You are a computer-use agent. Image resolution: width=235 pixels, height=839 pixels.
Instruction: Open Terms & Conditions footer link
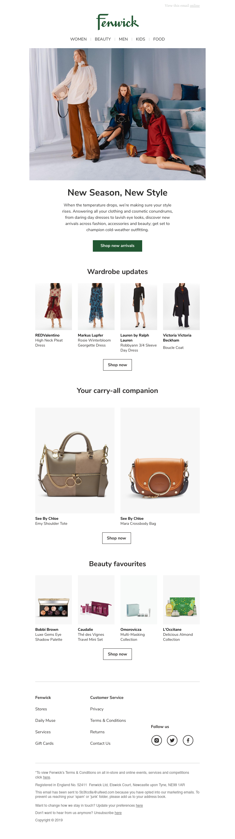108,720
